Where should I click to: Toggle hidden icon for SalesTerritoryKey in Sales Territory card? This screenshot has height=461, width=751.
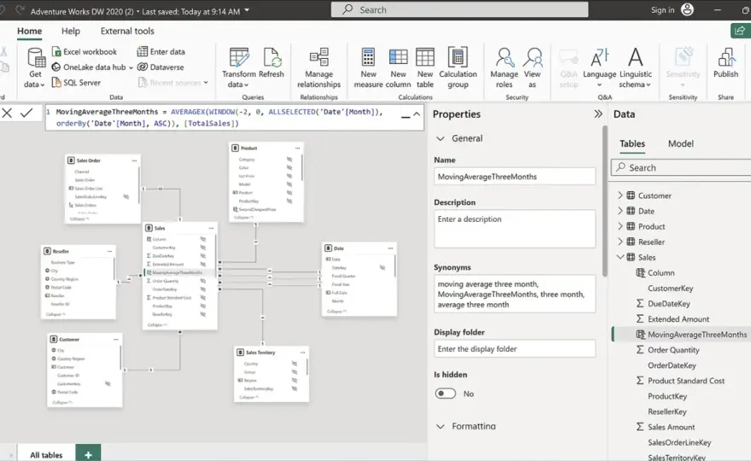click(x=294, y=388)
